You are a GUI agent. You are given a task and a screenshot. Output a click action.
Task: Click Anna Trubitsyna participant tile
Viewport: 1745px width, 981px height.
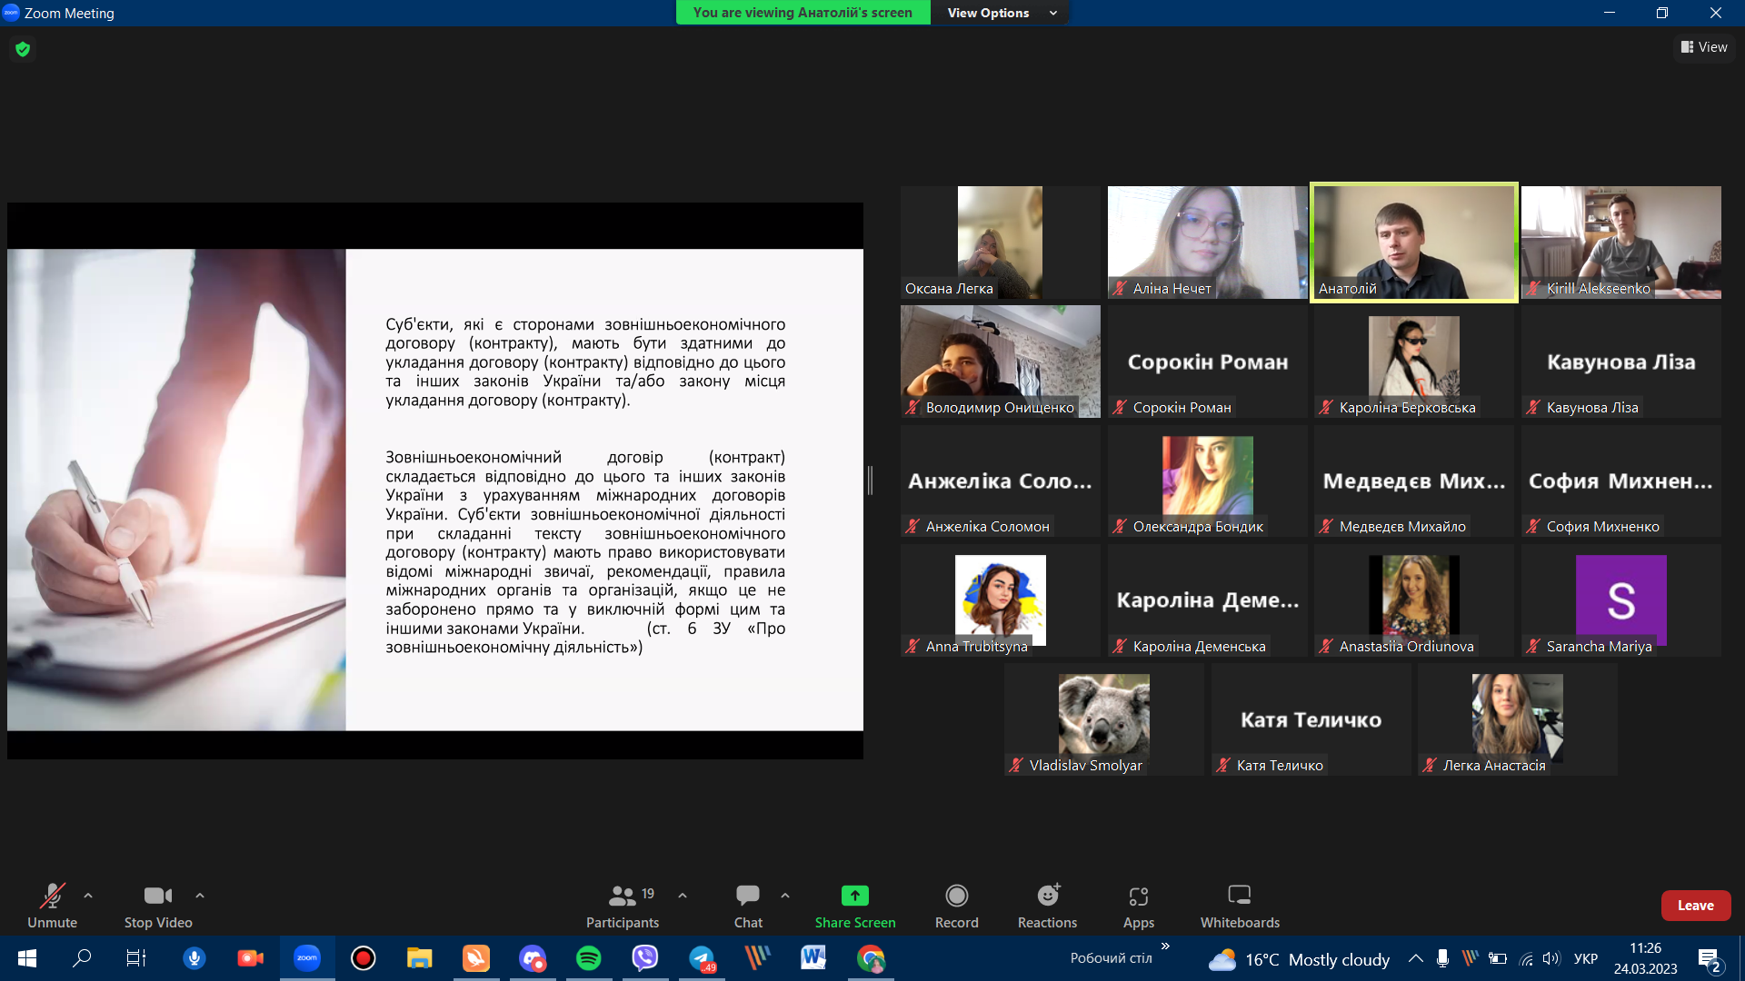click(x=1000, y=600)
